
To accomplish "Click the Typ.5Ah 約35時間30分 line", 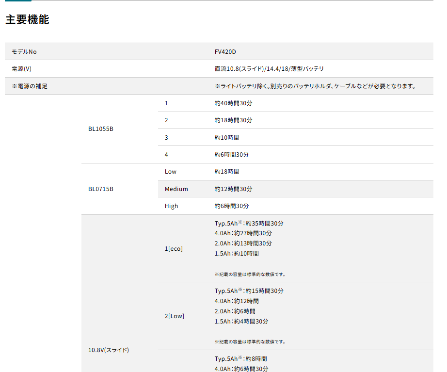I will coord(249,224).
